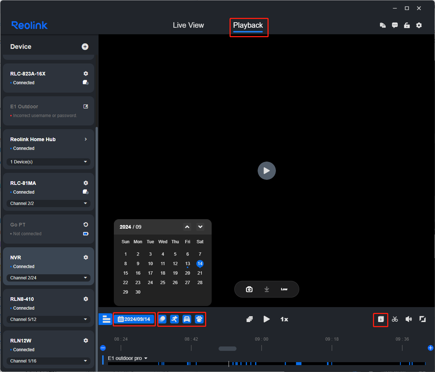Change the 1x playback speed
Image resolution: width=435 pixels, height=372 pixels.
[x=284, y=319]
